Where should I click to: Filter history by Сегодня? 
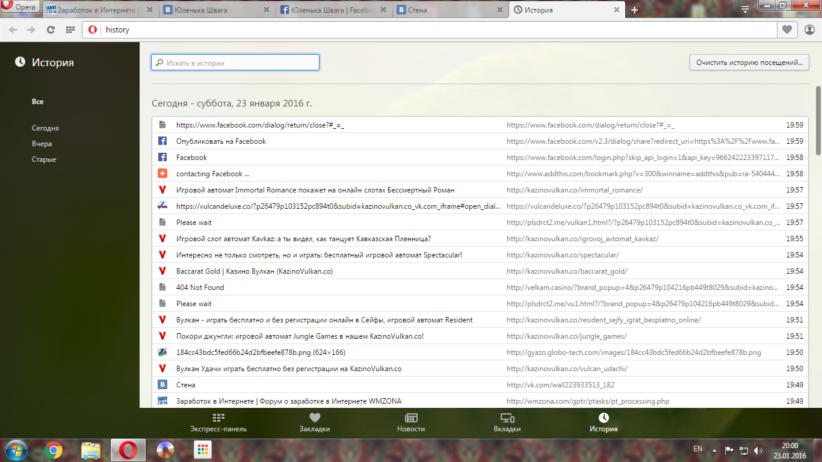45,128
